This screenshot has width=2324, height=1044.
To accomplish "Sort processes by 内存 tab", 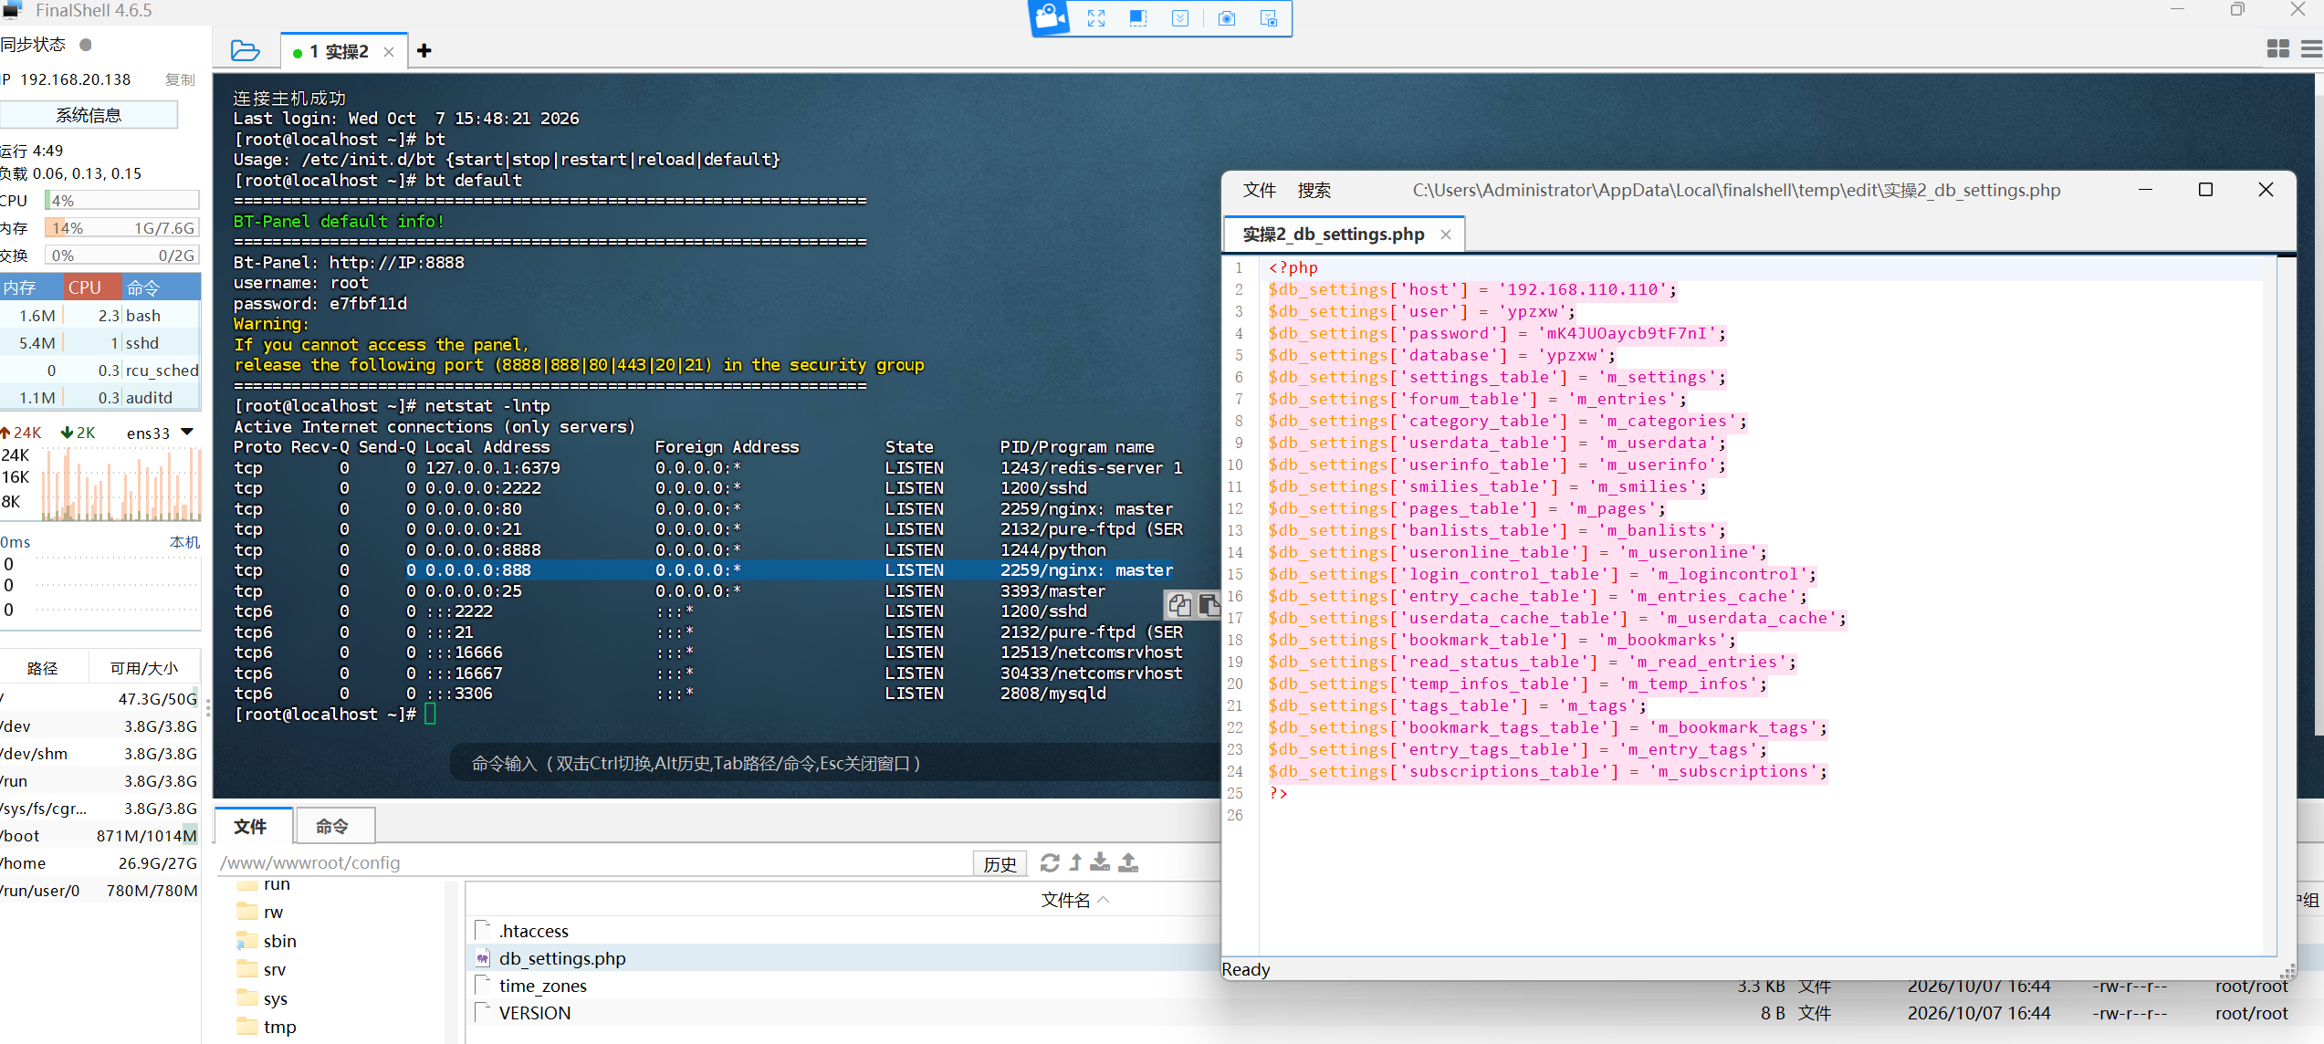I will [x=31, y=287].
